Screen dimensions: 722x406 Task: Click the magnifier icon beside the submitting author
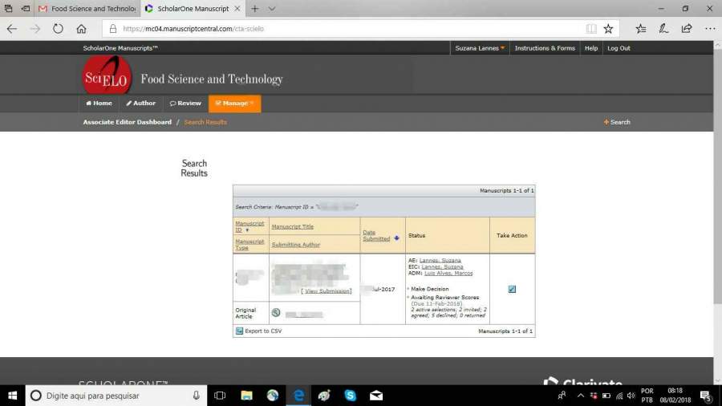276,313
